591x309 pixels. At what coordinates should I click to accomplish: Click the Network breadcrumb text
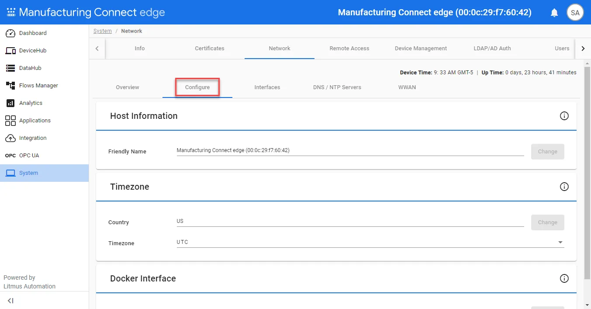(x=131, y=31)
